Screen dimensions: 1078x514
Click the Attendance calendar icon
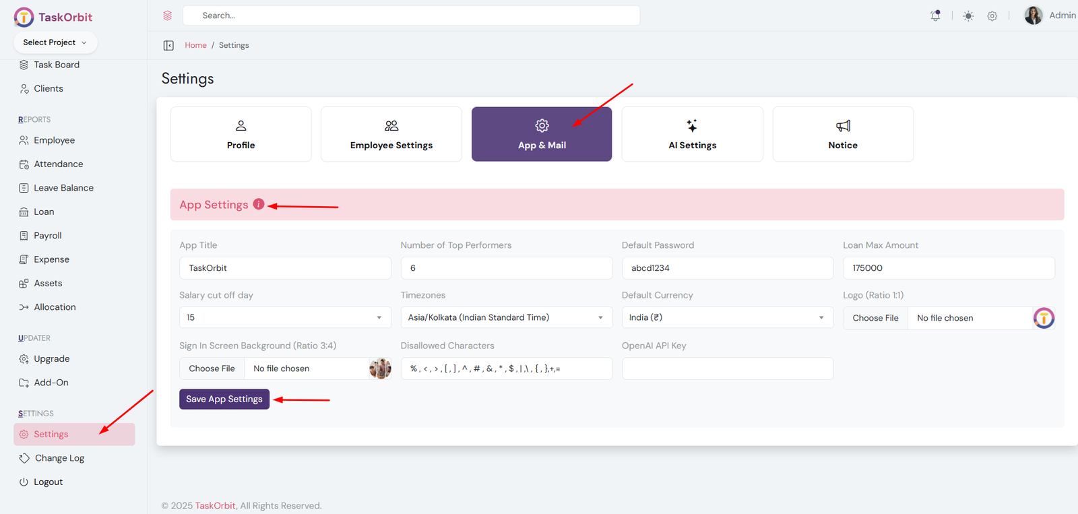(24, 164)
